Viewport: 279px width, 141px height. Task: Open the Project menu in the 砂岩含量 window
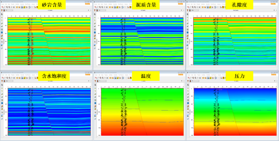pos(2,5)
